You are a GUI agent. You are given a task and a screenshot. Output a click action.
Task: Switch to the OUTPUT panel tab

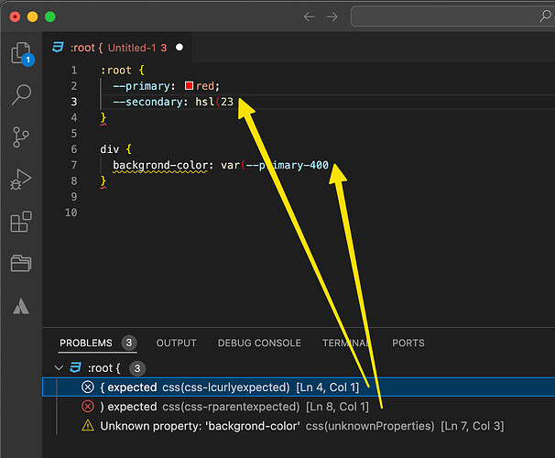176,343
